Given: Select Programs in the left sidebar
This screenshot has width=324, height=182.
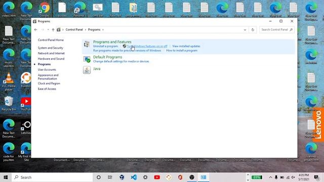Looking at the screenshot, I should pos(44,64).
